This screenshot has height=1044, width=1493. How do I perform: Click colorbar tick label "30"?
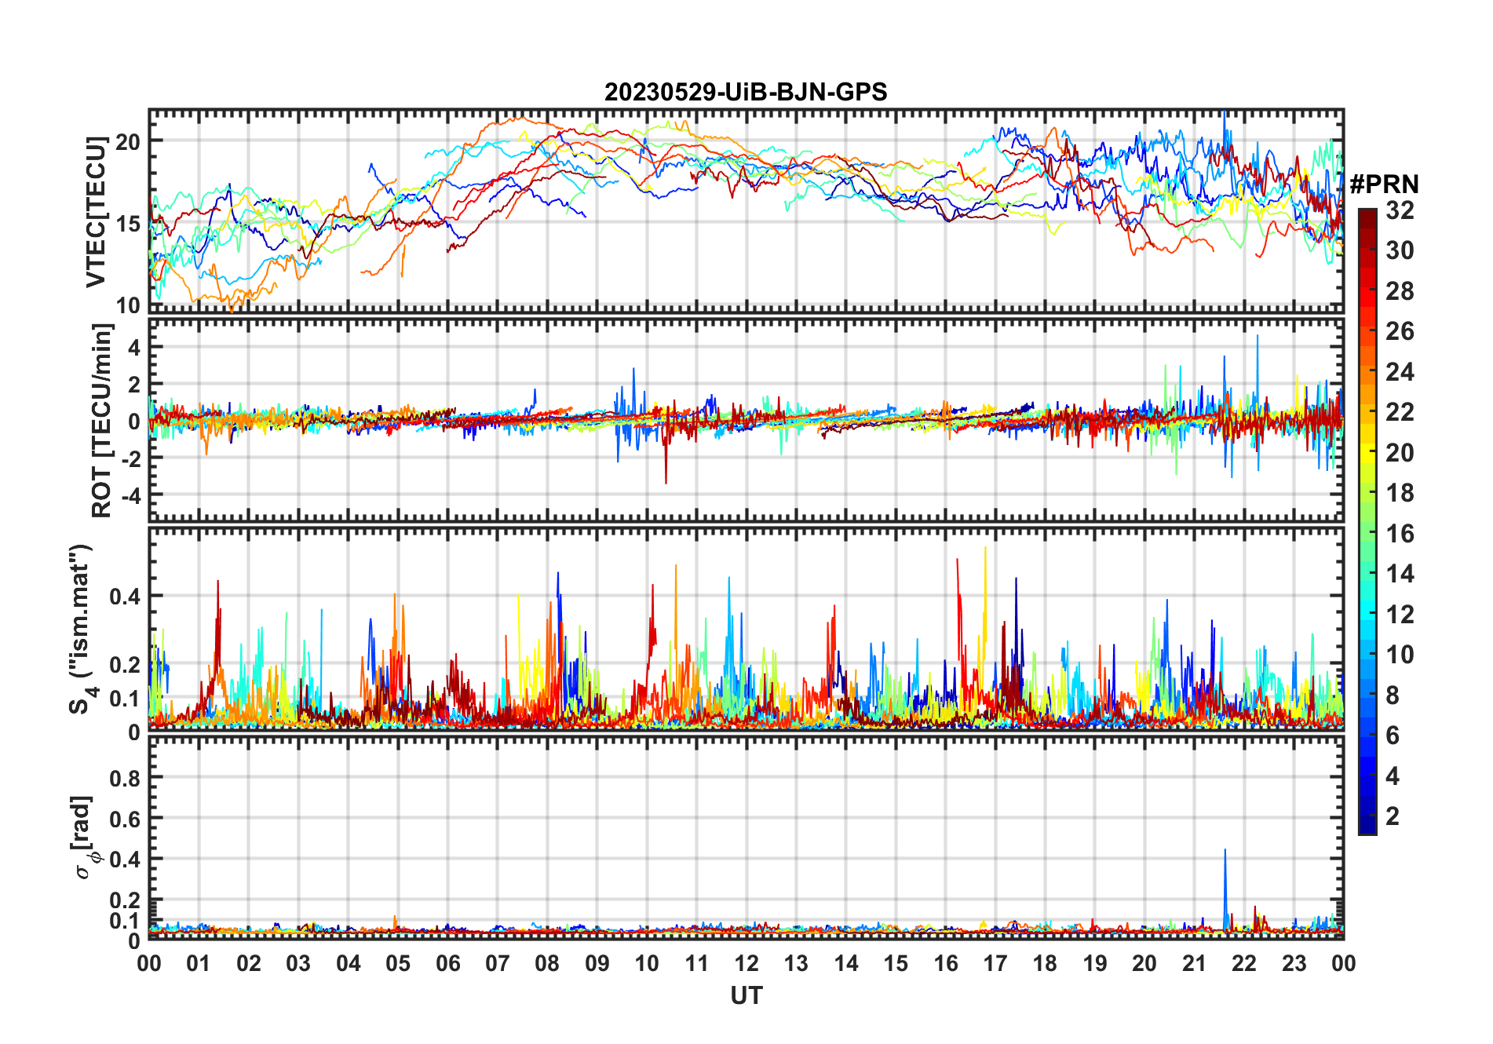click(x=1400, y=250)
